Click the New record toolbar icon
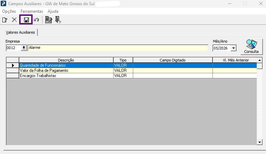266x154 pixels. coord(5,20)
